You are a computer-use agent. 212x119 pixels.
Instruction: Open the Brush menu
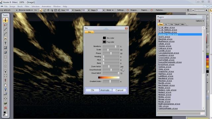click(20, 6)
